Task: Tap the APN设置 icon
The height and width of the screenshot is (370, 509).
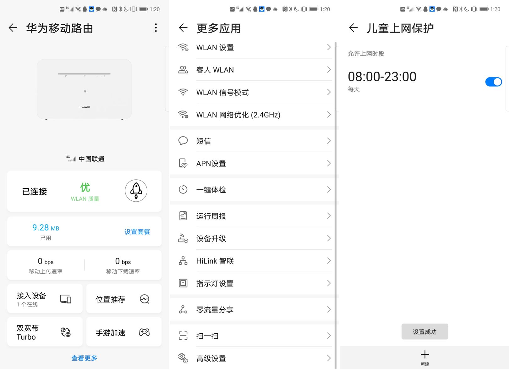Action: (183, 163)
